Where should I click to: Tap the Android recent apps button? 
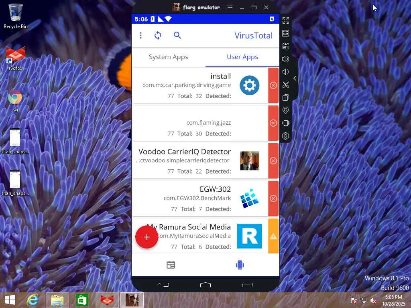tap(247, 285)
